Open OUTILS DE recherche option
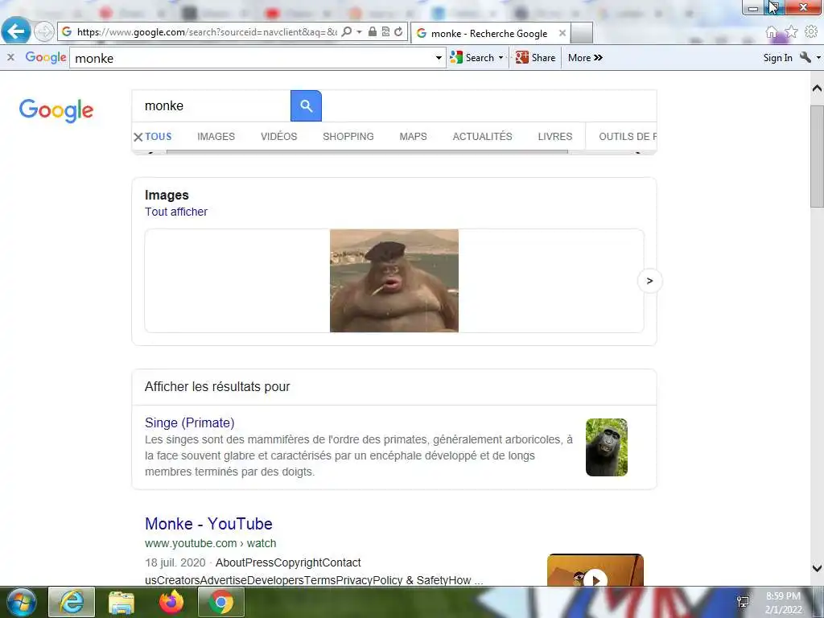This screenshot has width=824, height=618. point(628,137)
